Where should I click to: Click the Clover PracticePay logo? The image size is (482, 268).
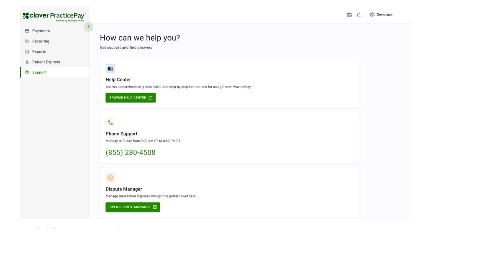pyautogui.click(x=54, y=17)
